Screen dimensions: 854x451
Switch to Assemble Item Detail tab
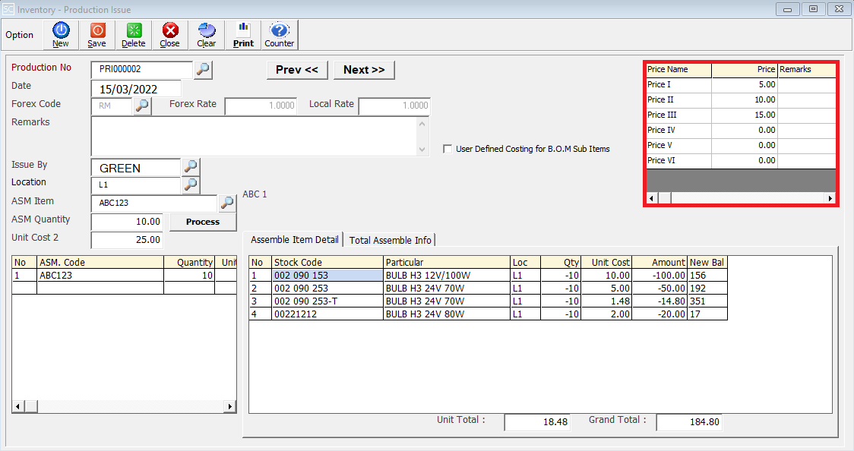(x=295, y=240)
